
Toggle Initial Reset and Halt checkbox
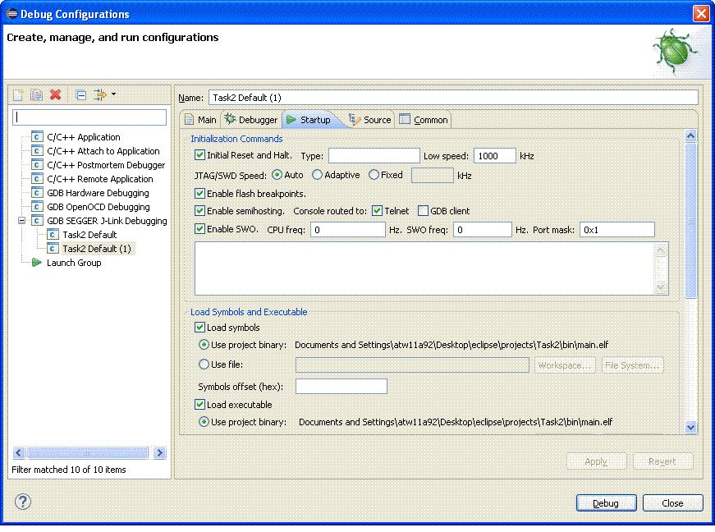(x=199, y=155)
